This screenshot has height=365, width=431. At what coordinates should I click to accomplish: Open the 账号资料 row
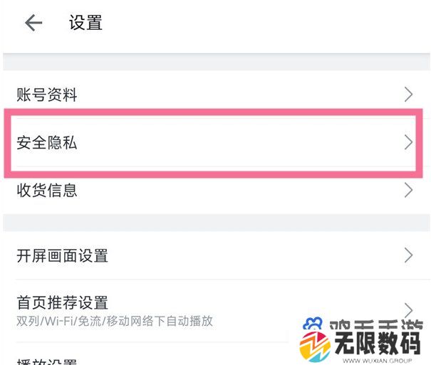click(217, 95)
